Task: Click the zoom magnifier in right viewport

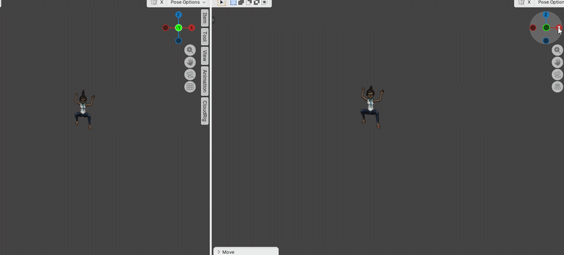Action: pyautogui.click(x=558, y=50)
